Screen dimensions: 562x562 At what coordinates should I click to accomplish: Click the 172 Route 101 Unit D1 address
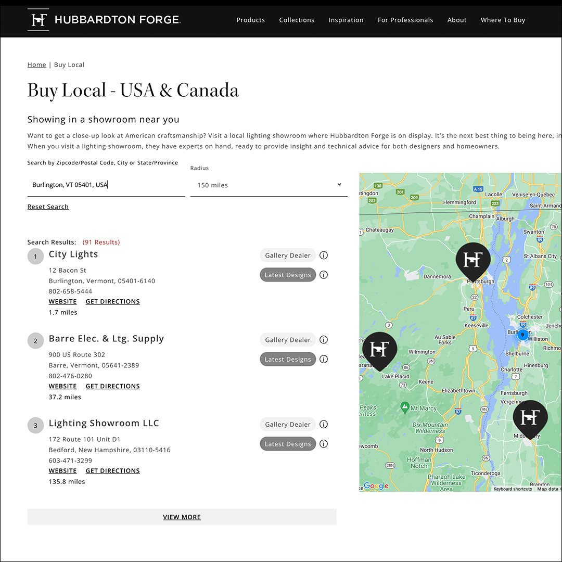coord(85,439)
